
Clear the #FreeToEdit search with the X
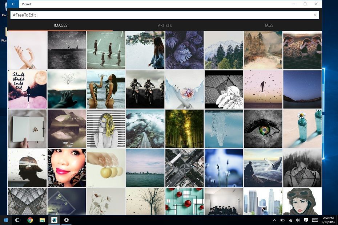[315, 15]
